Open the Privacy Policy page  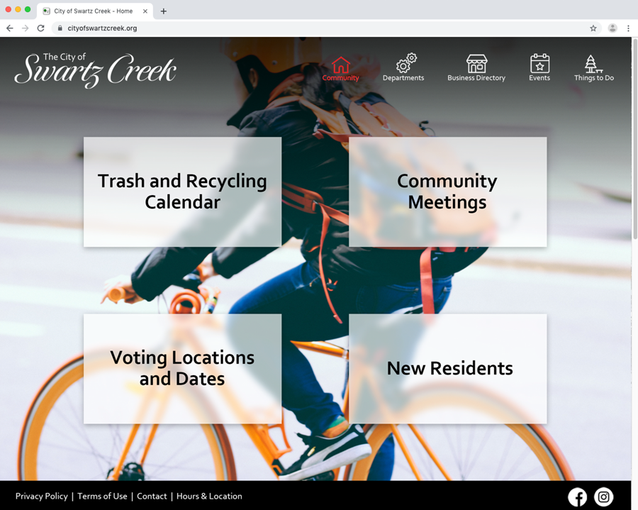tap(41, 497)
